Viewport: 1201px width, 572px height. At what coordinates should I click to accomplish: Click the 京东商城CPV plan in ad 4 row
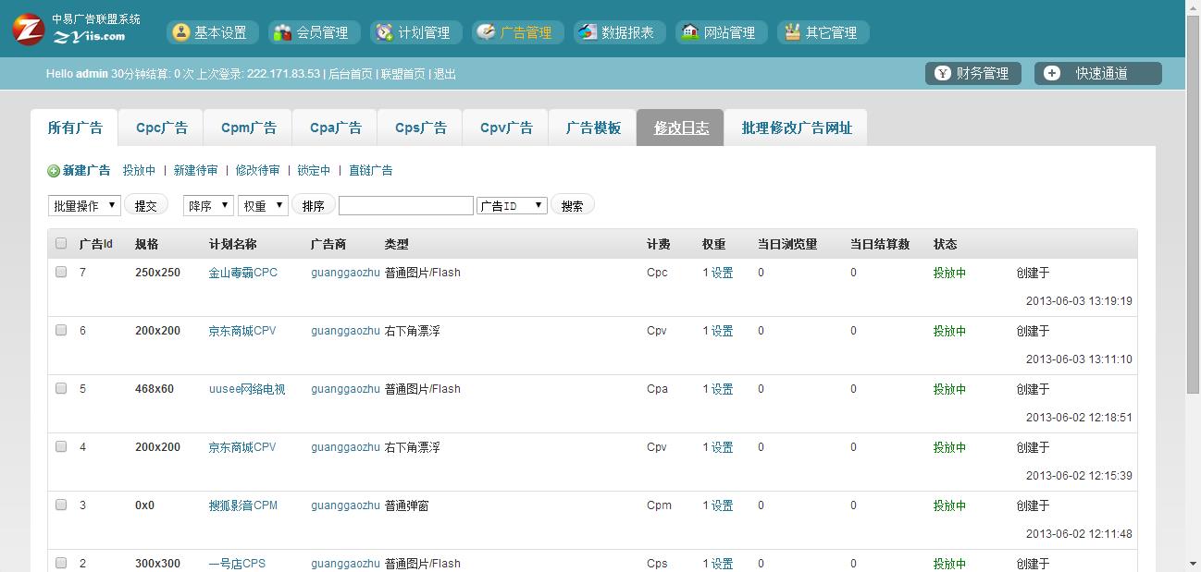tap(242, 447)
